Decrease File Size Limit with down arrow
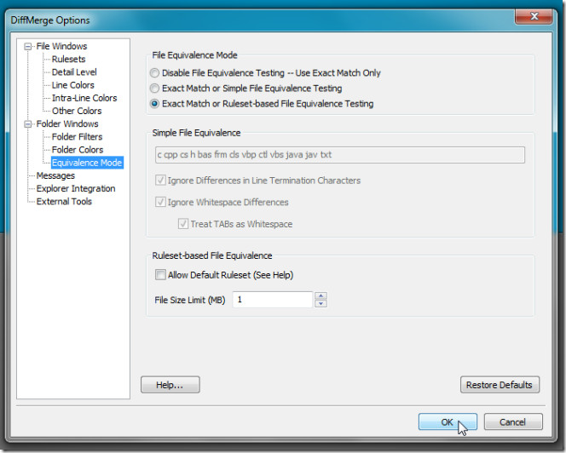 (x=321, y=304)
